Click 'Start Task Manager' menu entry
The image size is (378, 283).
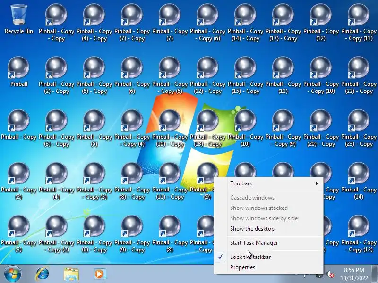point(268,243)
